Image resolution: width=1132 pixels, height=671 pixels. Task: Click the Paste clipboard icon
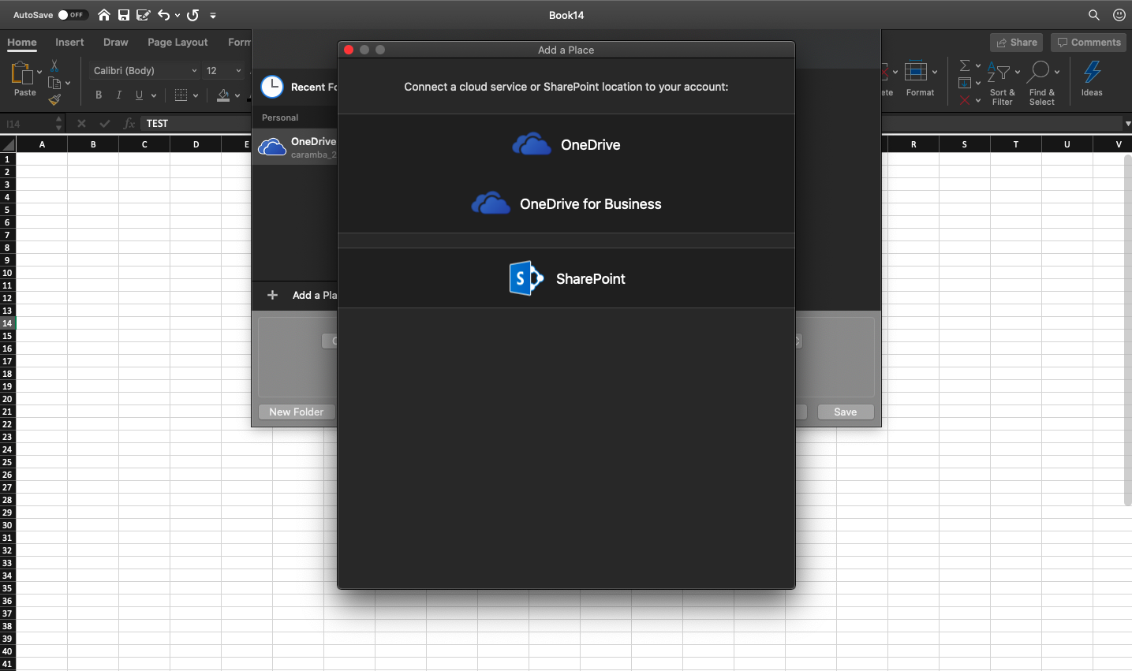(21, 73)
